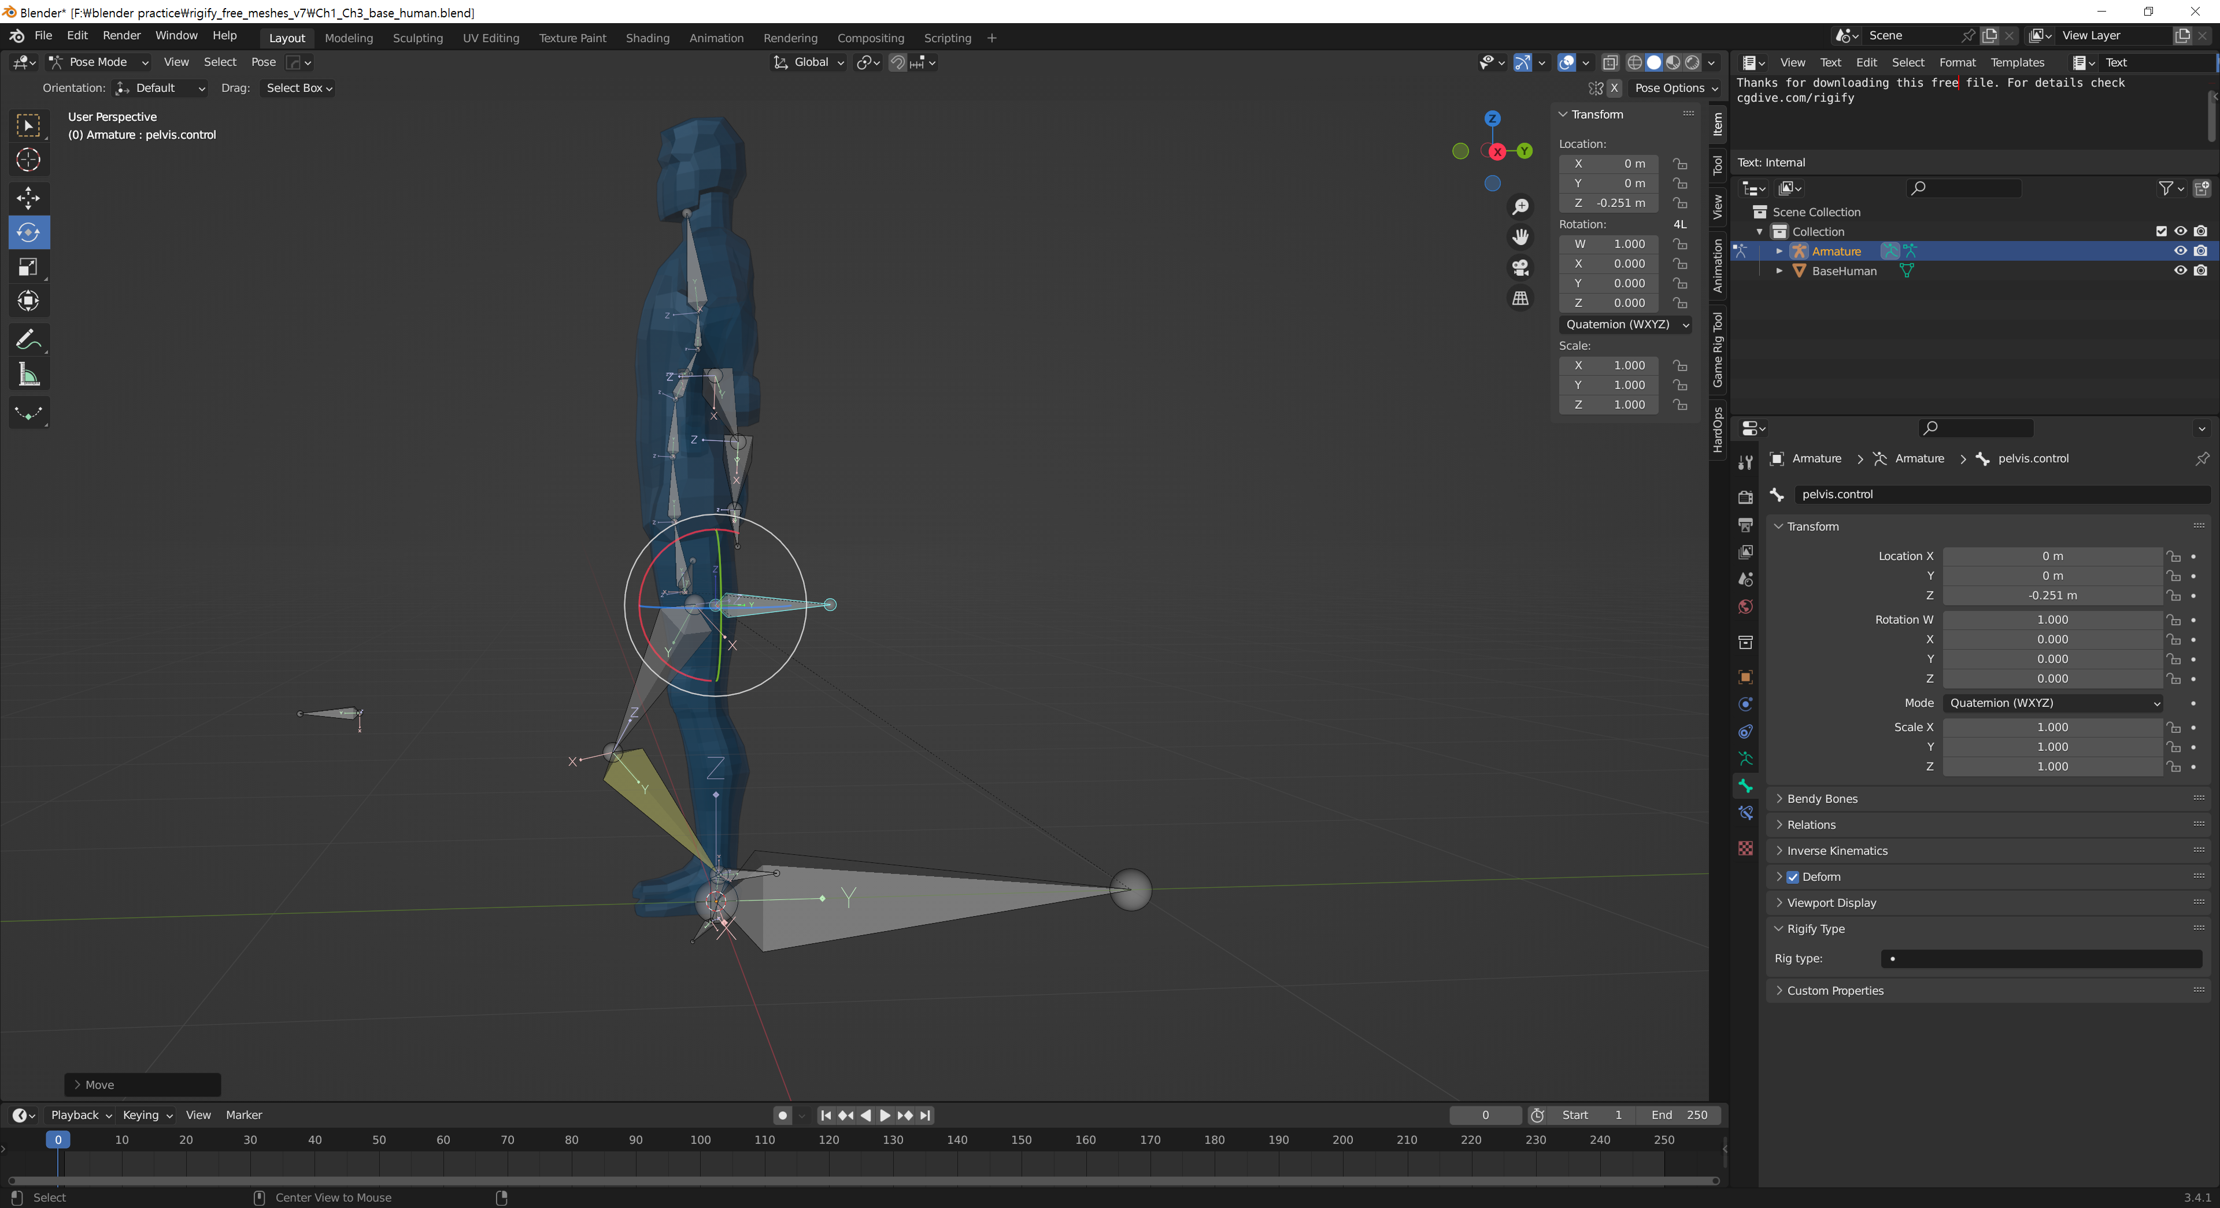Click frame 100 on the timeline
The height and width of the screenshot is (1208, 2220).
tap(700, 1140)
